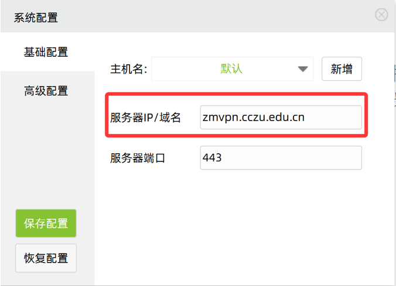Click the green 默认 text in dropdown
This screenshot has height=286, width=396.
coord(231,69)
